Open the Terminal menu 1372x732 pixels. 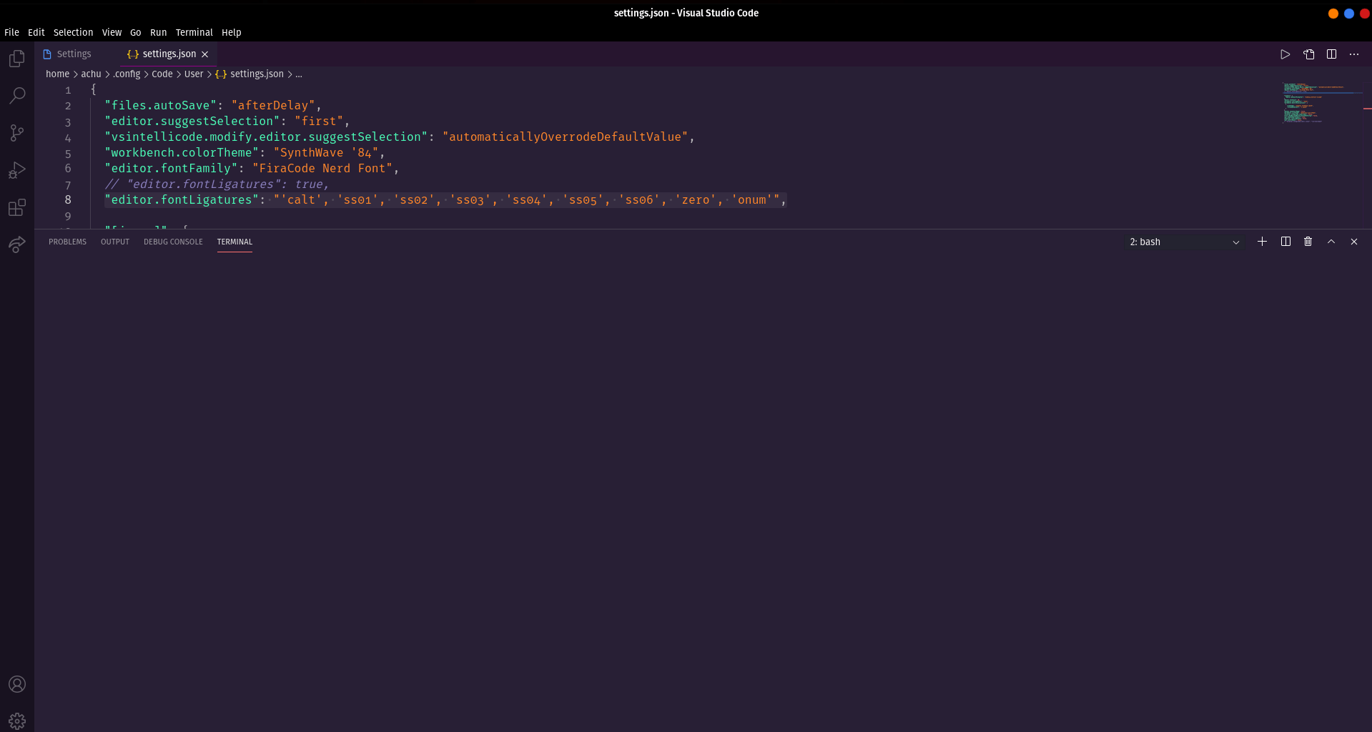pyautogui.click(x=194, y=32)
